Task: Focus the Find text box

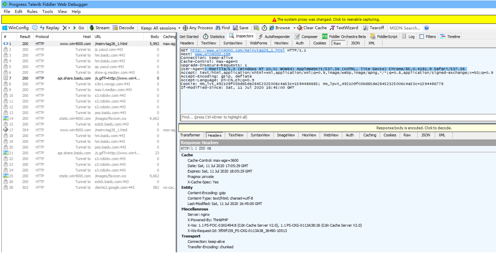Action: point(338,117)
